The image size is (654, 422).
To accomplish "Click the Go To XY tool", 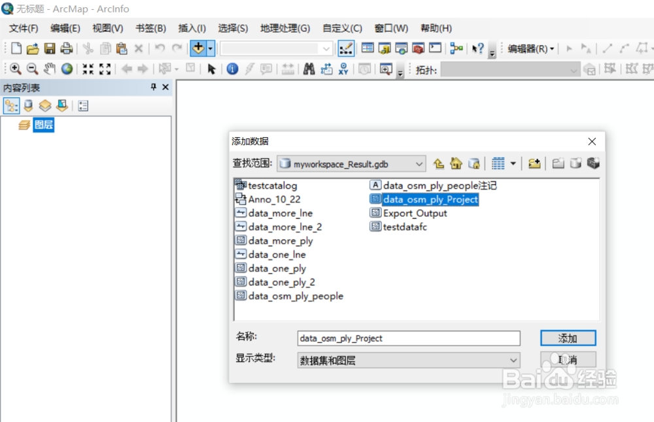I will pos(343,69).
